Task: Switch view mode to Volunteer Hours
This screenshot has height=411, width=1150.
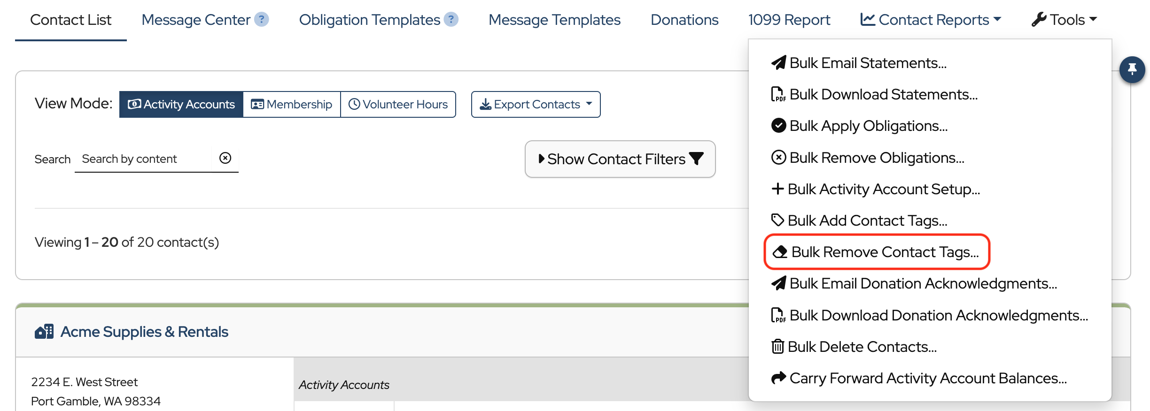Action: pyautogui.click(x=398, y=104)
